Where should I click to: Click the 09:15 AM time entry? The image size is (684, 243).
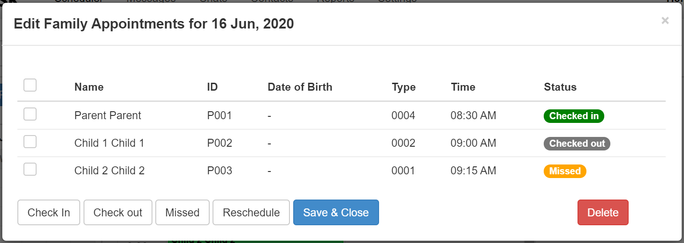[x=473, y=171]
